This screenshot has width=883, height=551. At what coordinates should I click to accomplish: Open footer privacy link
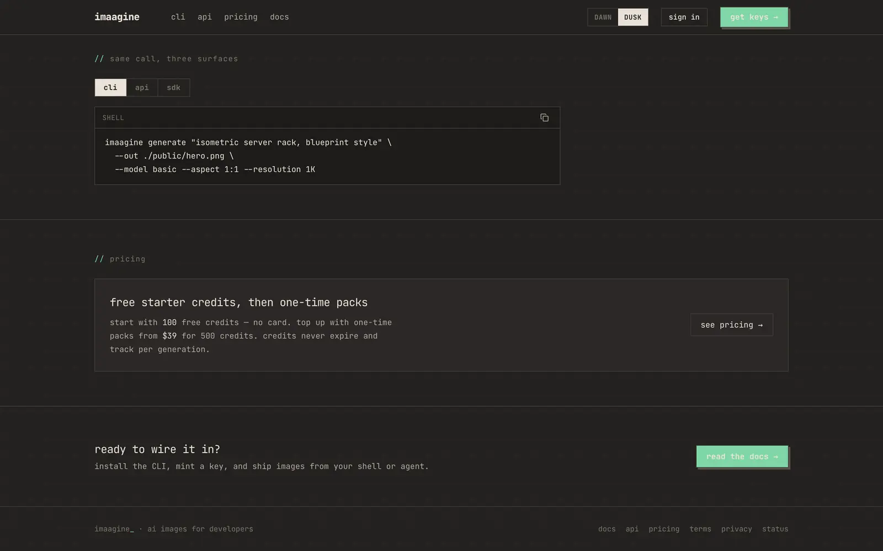(737, 529)
